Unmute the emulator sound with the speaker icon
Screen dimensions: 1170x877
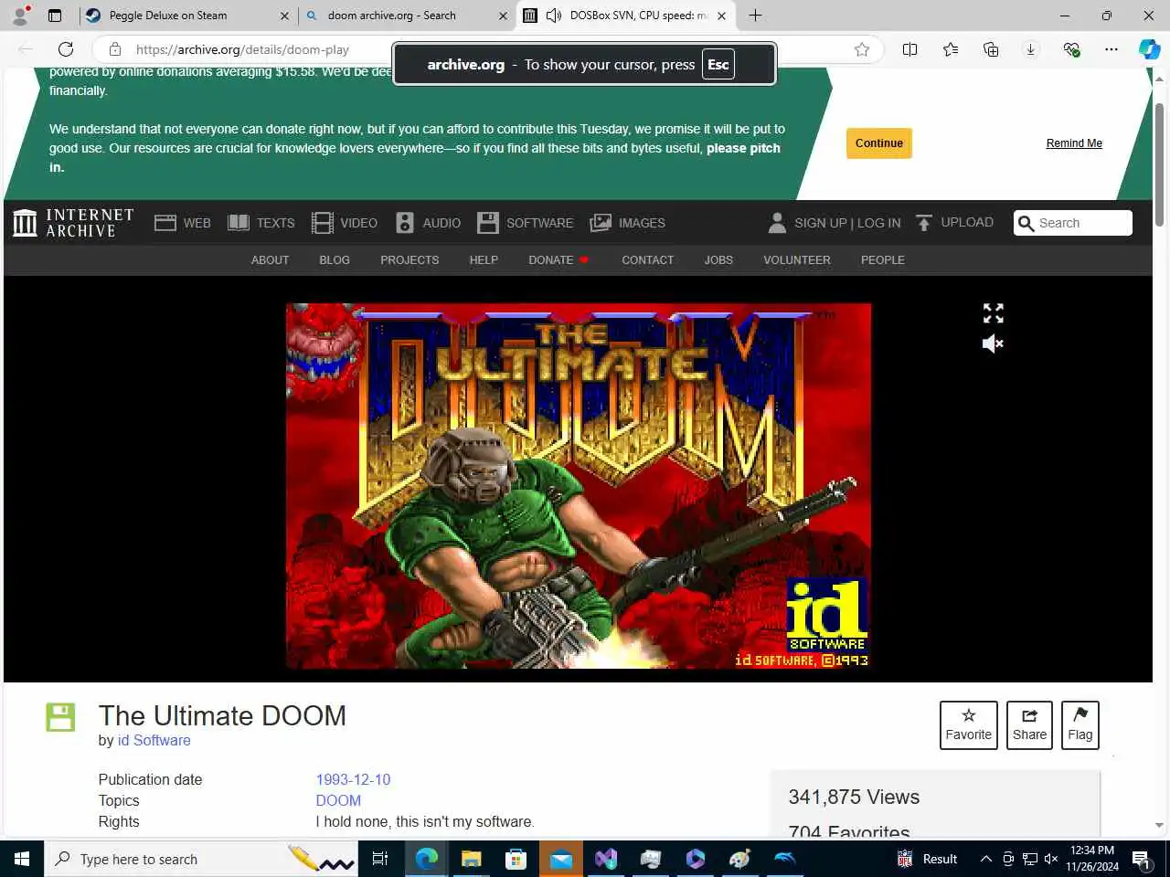[993, 343]
